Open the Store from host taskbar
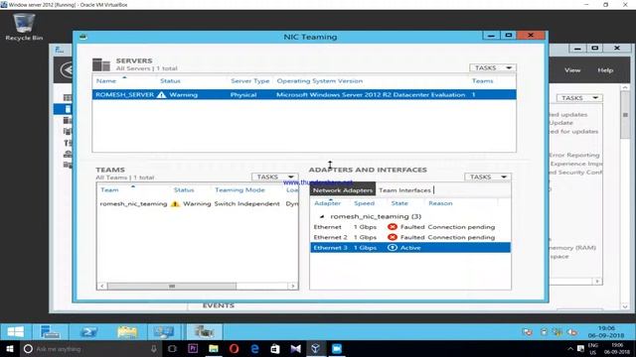 [275, 348]
